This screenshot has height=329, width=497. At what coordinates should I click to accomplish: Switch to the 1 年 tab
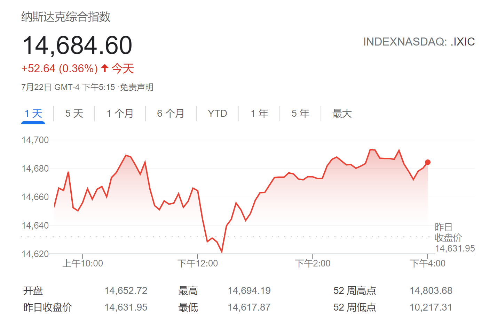[x=259, y=114]
